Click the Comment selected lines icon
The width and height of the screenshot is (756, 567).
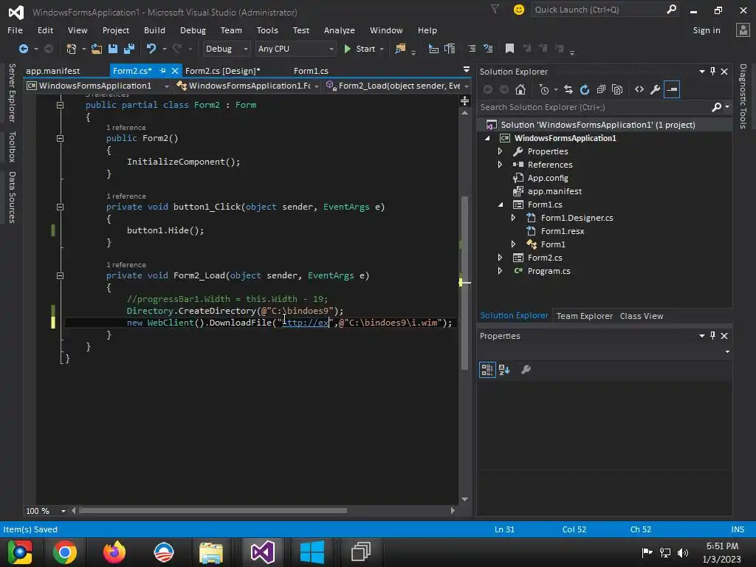tap(472, 49)
